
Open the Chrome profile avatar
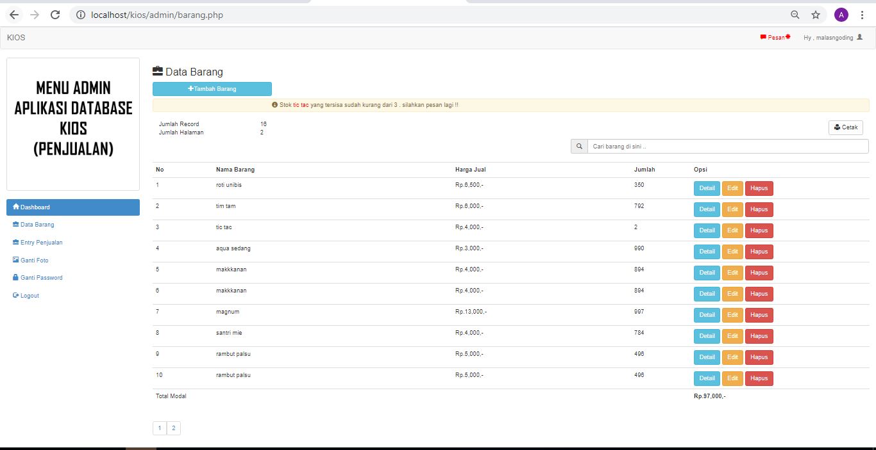tap(841, 15)
